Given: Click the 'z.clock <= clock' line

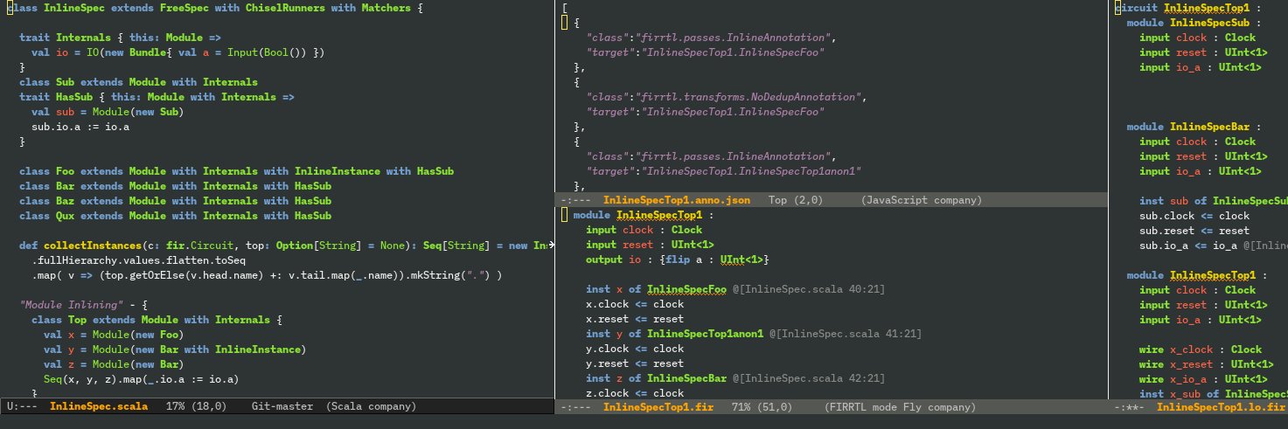Looking at the screenshot, I should click(x=635, y=393).
